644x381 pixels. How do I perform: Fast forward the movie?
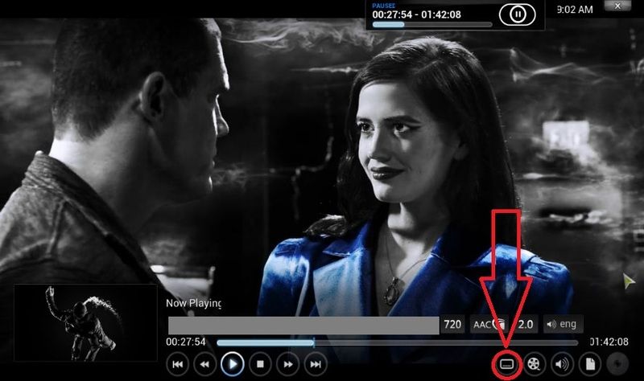click(287, 364)
